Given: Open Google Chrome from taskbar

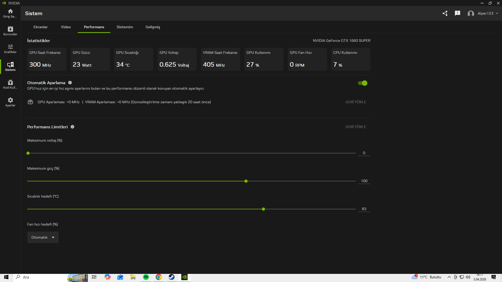Looking at the screenshot, I should point(159,277).
